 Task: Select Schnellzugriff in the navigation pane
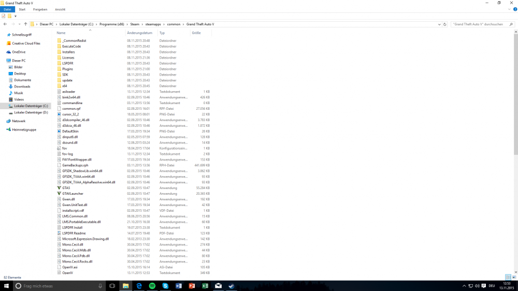pyautogui.click(x=21, y=35)
